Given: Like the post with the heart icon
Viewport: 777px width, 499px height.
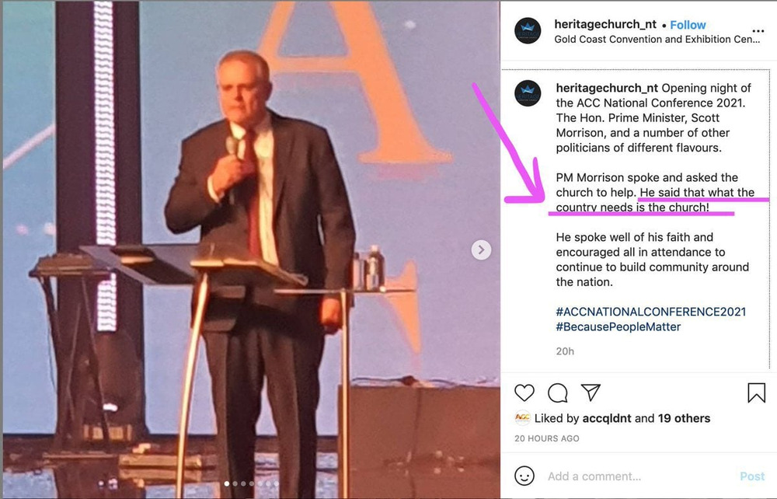Looking at the screenshot, I should click(x=524, y=393).
